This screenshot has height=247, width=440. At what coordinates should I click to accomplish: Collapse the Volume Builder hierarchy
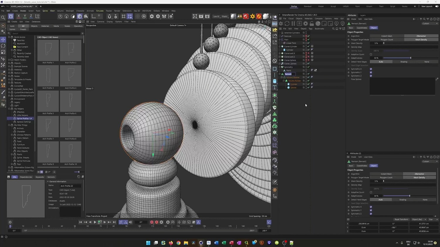click(x=284, y=81)
